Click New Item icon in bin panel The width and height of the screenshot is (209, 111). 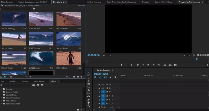click(78, 77)
